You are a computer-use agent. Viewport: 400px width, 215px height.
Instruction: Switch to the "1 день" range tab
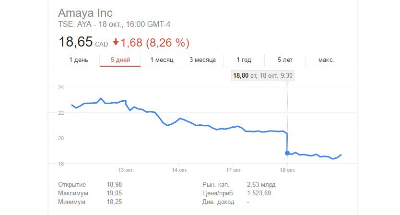pos(79,60)
